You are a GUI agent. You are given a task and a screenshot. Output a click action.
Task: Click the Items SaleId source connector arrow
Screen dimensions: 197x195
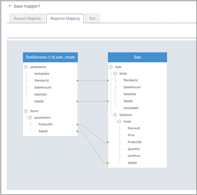[77, 131]
